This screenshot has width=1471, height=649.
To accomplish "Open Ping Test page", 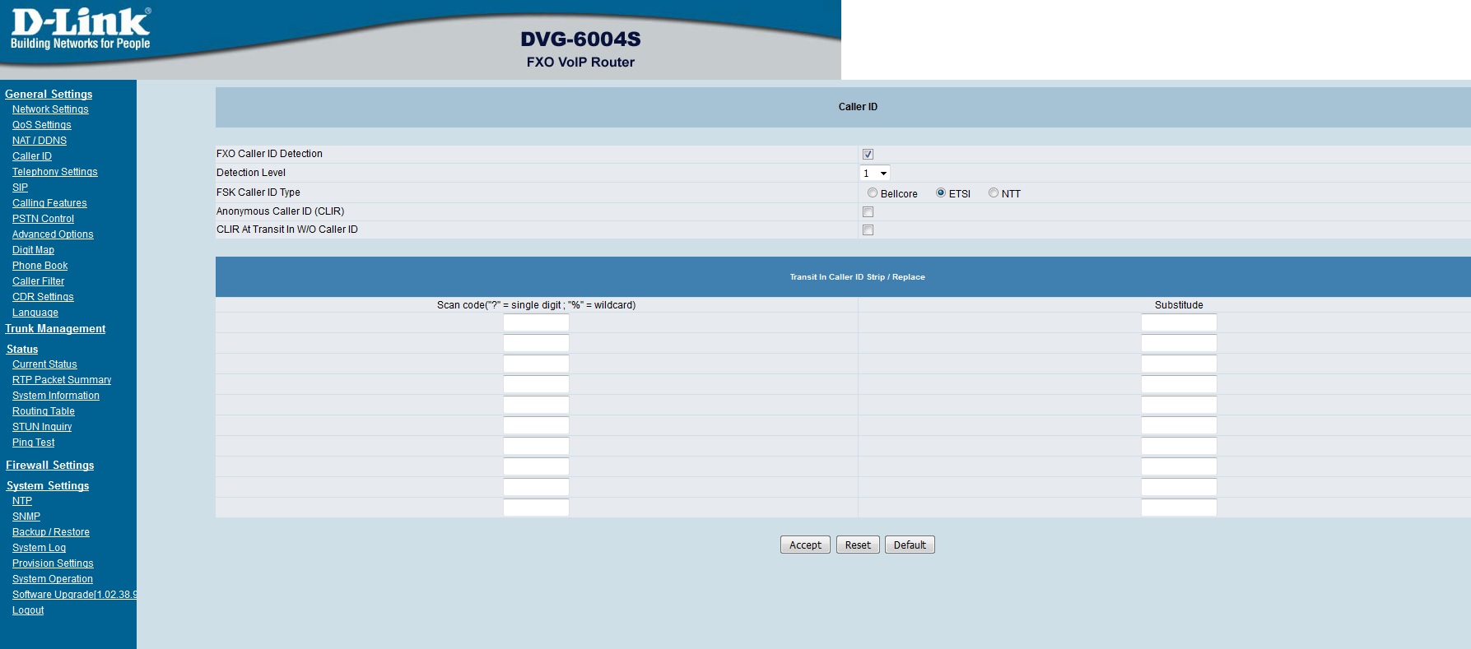I will [x=34, y=443].
